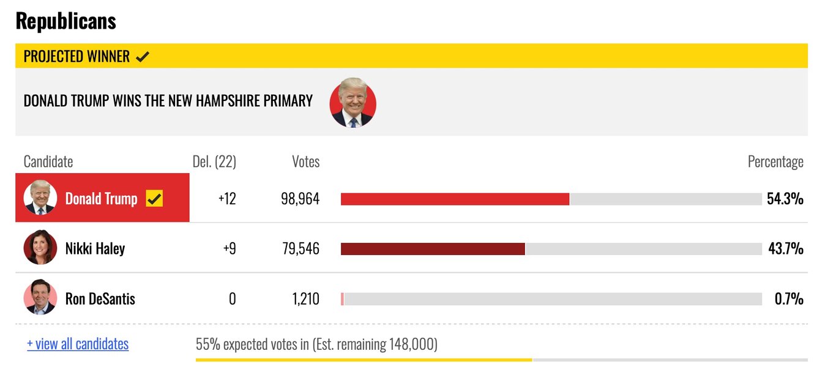Click the large Trump portrait in headline banner
This screenshot has height=367, width=817.
(353, 102)
